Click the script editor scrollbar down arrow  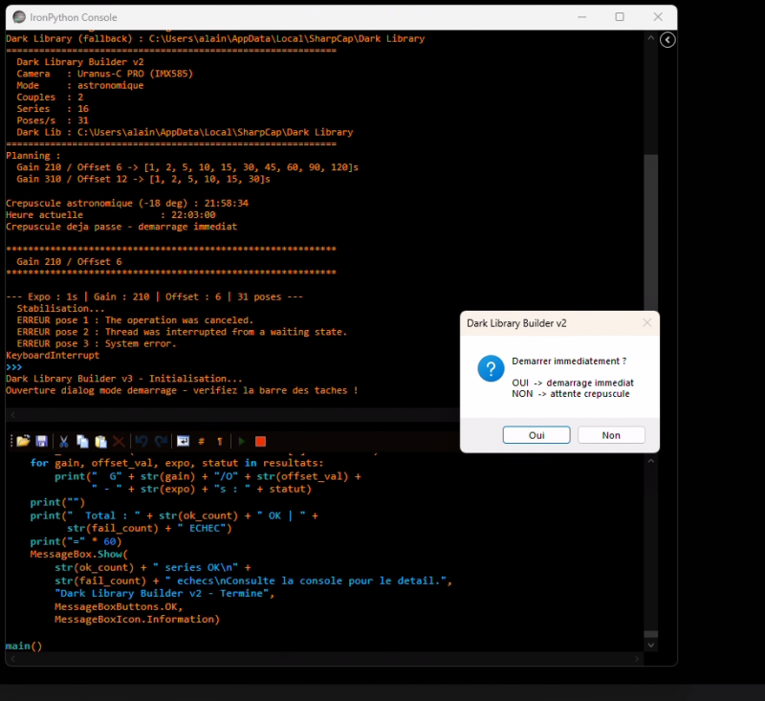[x=650, y=645]
